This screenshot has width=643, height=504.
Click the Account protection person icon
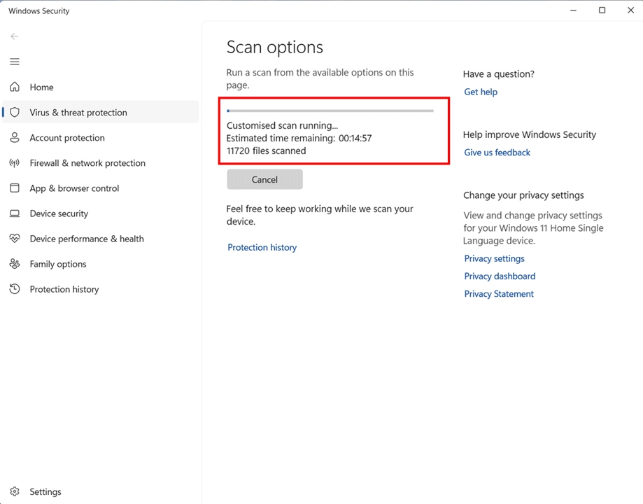click(15, 138)
